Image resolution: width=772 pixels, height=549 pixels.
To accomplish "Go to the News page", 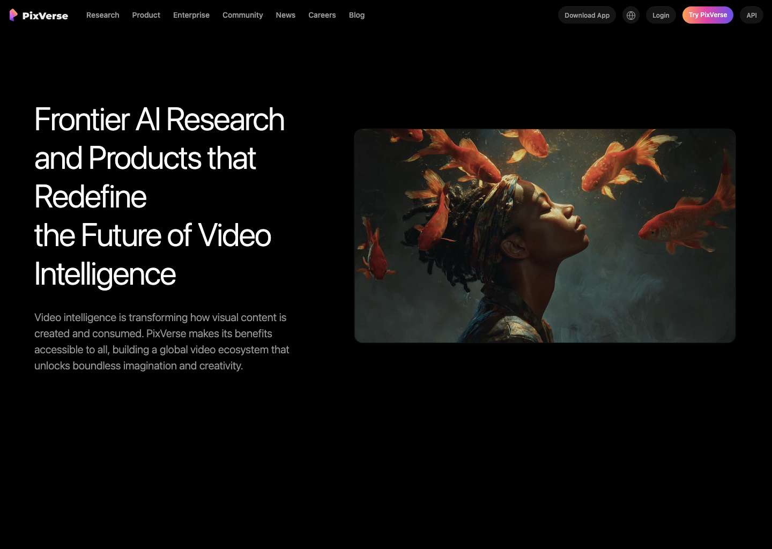I will 285,15.
